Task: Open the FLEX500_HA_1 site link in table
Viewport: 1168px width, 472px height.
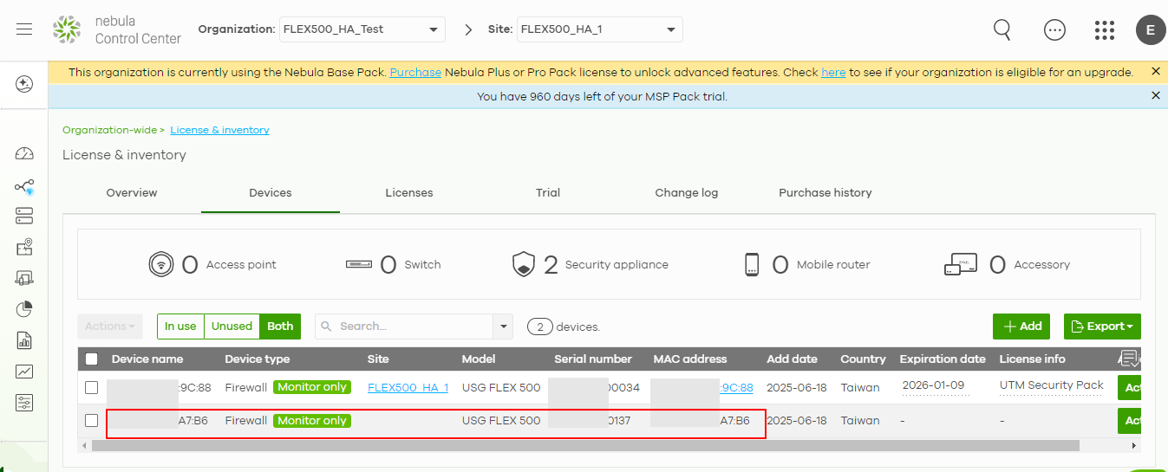Action: click(408, 387)
